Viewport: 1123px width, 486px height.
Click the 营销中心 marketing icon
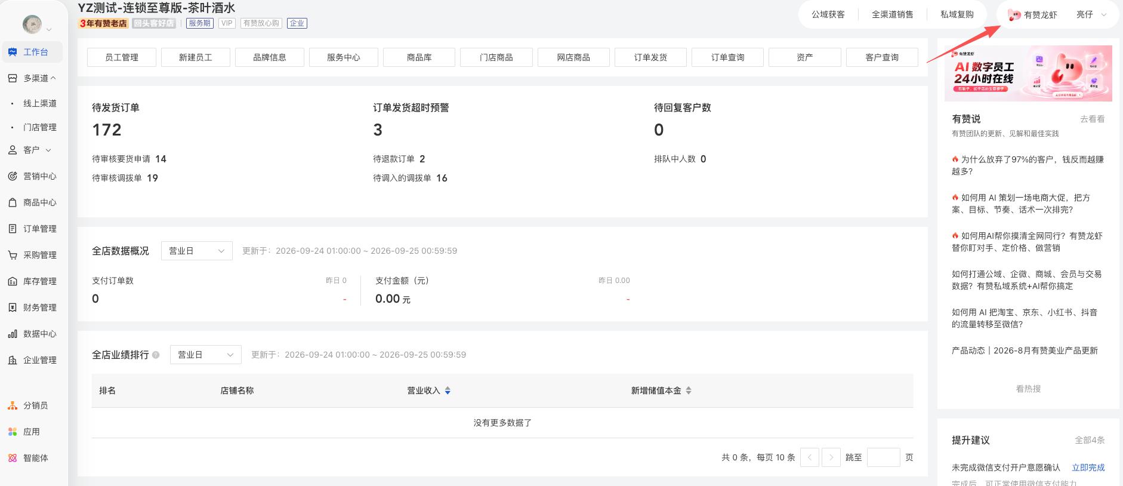pos(13,176)
